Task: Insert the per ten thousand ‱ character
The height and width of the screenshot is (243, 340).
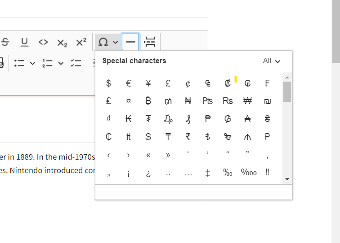Action: pos(249,173)
